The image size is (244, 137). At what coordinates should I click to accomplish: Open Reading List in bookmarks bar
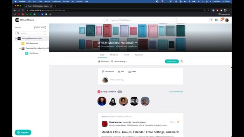(x=224, y=14)
